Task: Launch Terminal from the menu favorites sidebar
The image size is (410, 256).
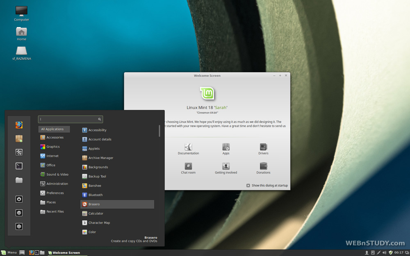Action: point(19,166)
